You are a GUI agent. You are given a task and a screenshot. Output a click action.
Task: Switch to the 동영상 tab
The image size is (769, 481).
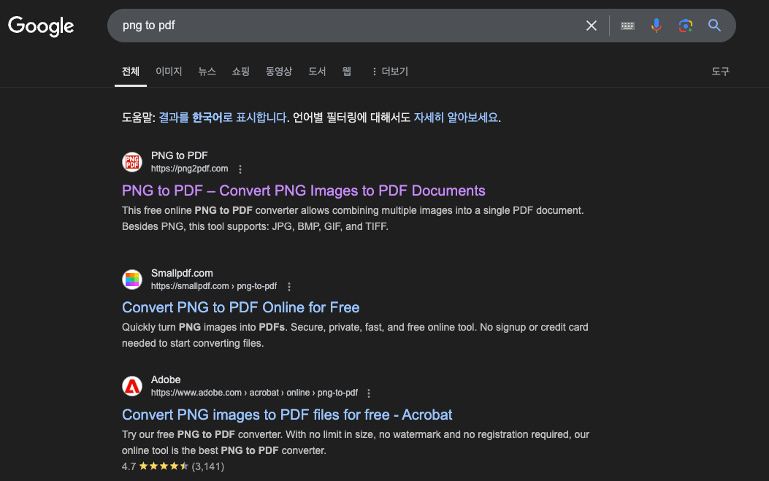278,72
